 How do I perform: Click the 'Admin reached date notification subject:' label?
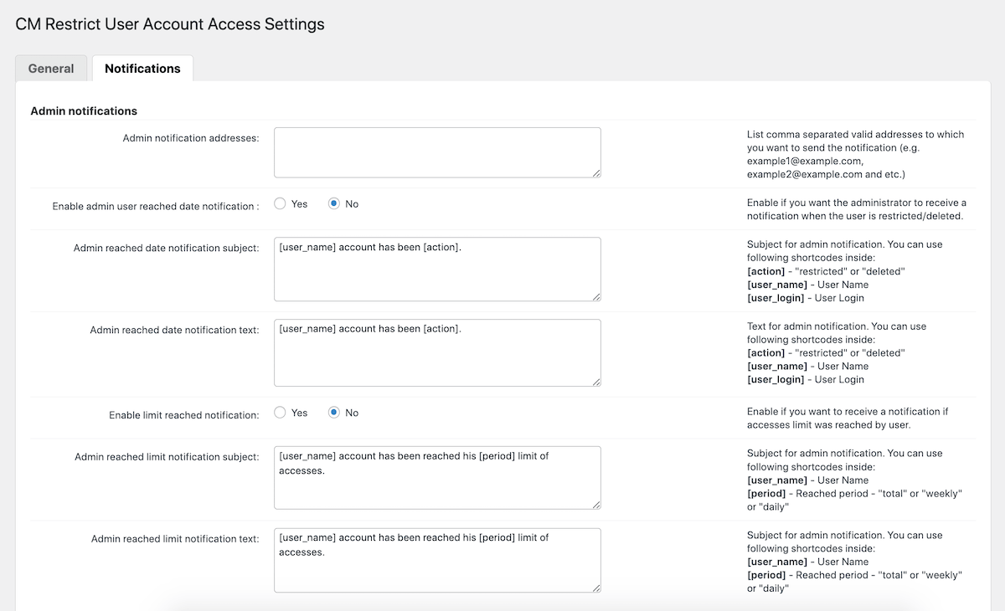point(166,249)
